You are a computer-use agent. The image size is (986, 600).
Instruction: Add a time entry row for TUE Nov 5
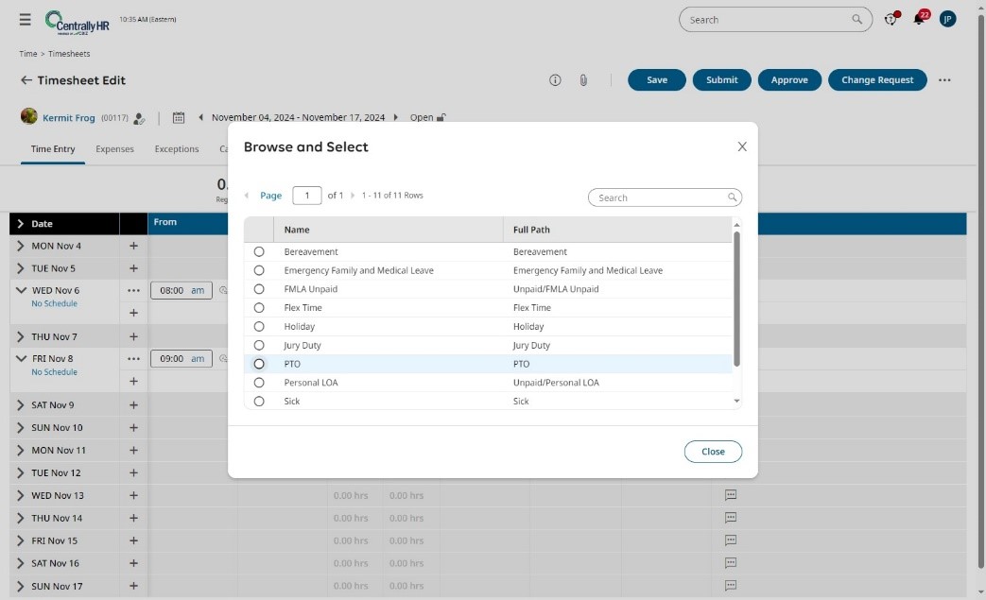click(x=133, y=268)
